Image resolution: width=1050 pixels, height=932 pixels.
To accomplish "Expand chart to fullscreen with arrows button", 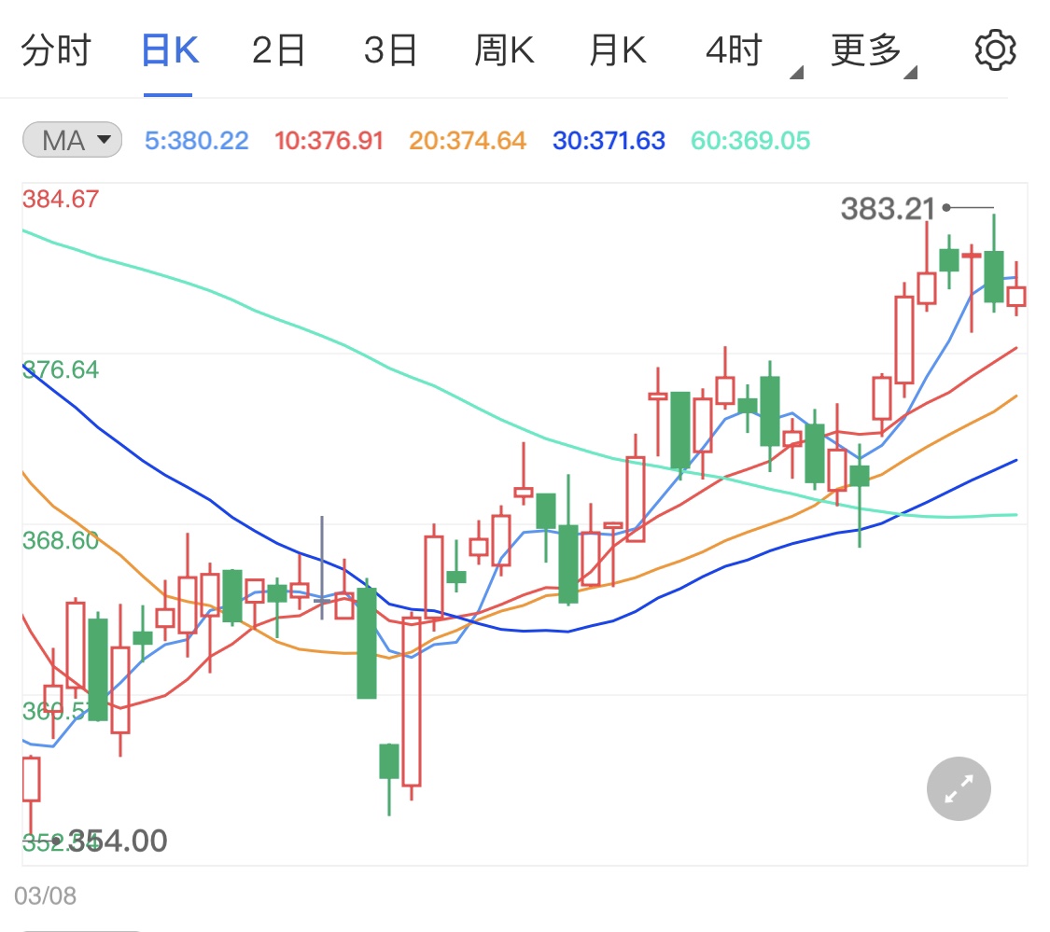I will (959, 788).
